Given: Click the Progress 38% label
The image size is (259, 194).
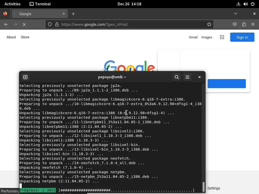Looking at the screenshot, I should (x=38, y=190).
